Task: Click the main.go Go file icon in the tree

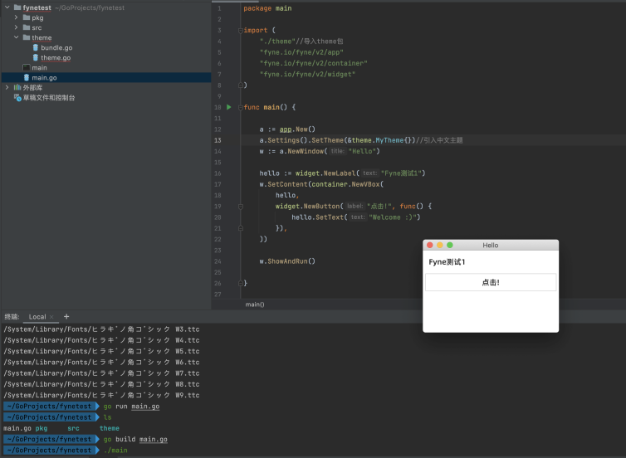Action: coord(27,77)
